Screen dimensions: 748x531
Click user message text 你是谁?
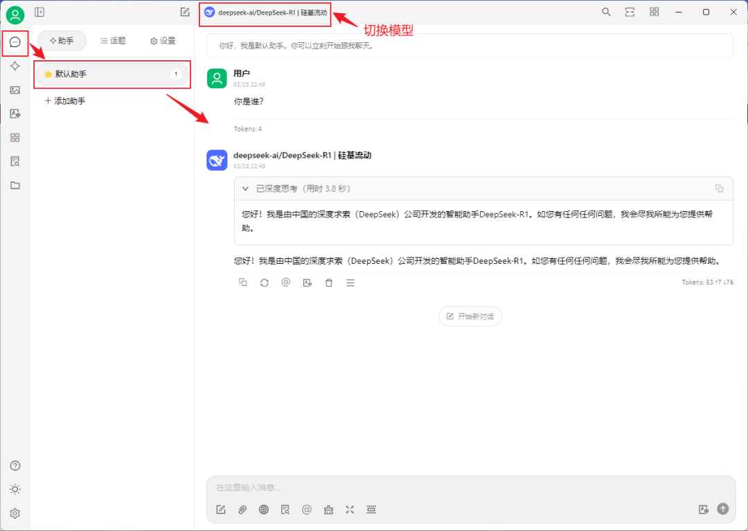point(249,102)
